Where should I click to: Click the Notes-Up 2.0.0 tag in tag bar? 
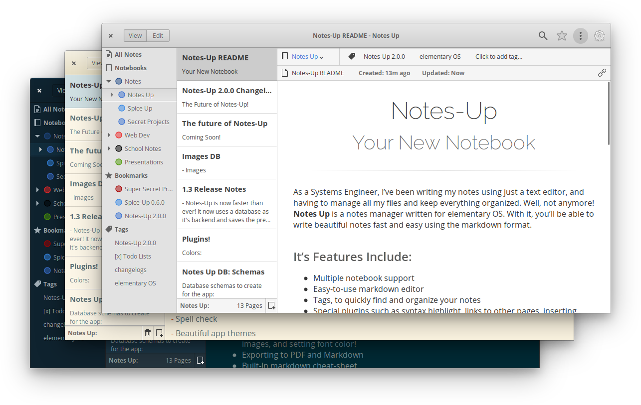[384, 56]
